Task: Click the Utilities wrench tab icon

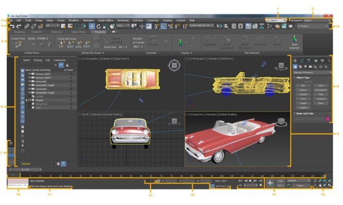Action: coord(329,60)
